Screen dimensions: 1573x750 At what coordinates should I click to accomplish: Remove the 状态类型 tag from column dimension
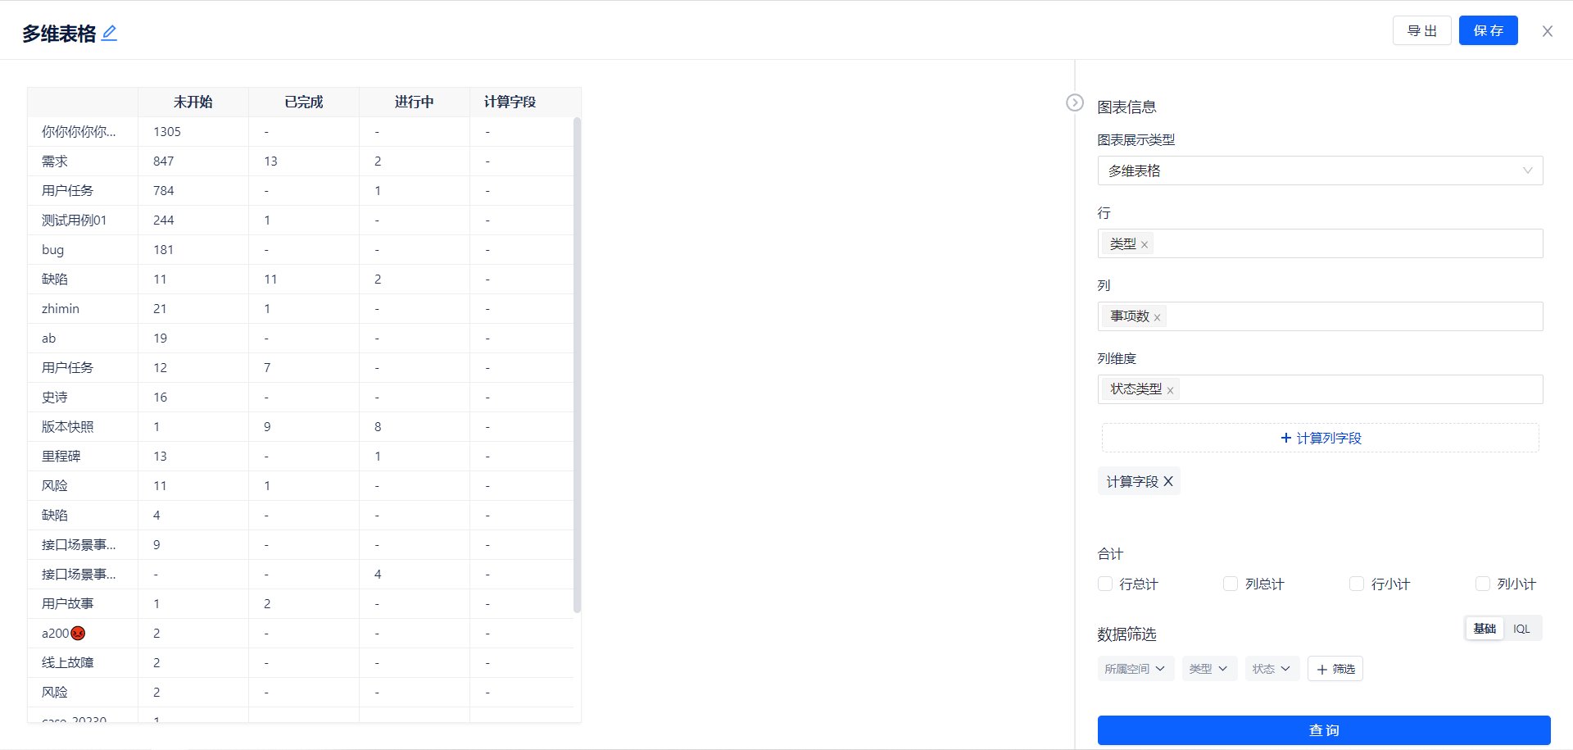pos(1170,390)
